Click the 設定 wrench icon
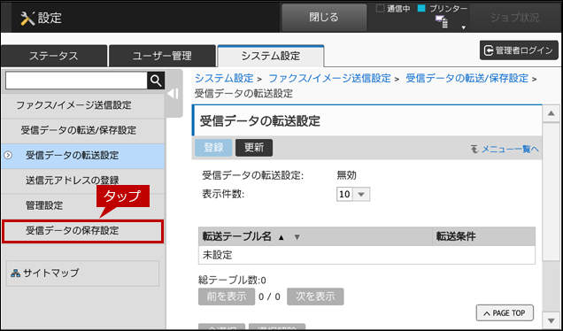 pyautogui.click(x=27, y=18)
